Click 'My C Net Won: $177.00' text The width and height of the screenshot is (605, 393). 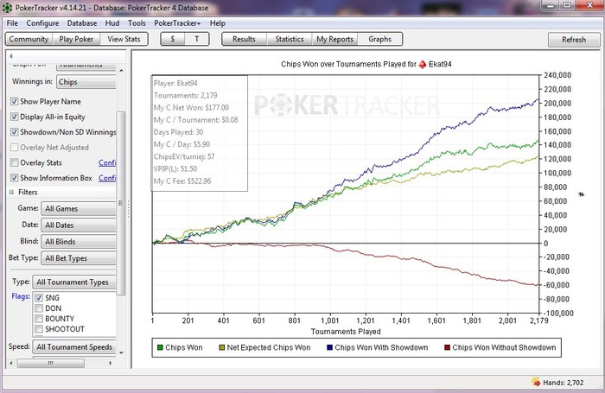coord(191,108)
